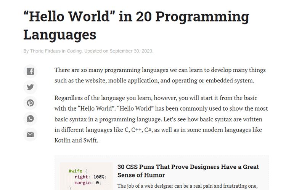286x190 pixels.
Task: Share the article via WhatsApp
Action: coord(30,119)
